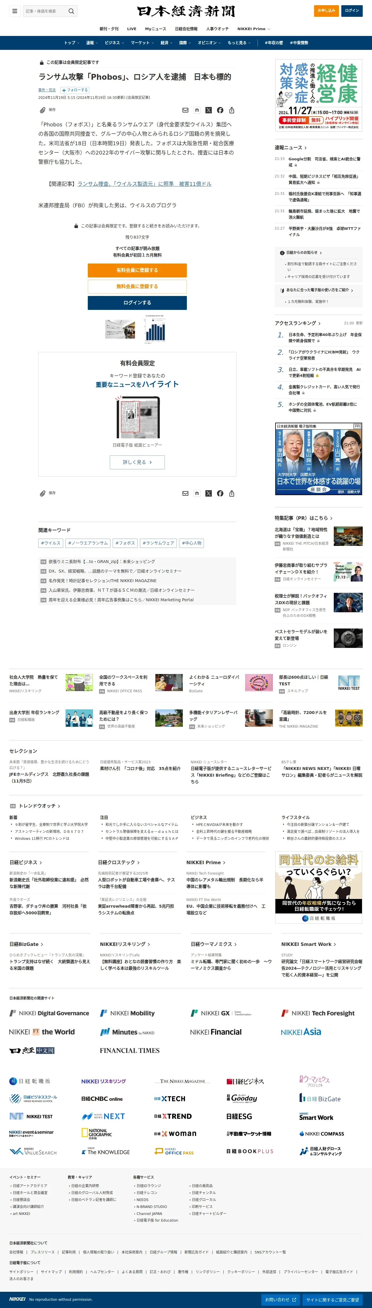
Task: Click the magnifier search icon
Action: coord(71,11)
